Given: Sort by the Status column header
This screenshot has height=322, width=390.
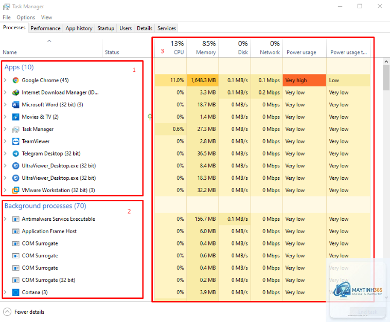Looking at the screenshot, I should (127, 47).
